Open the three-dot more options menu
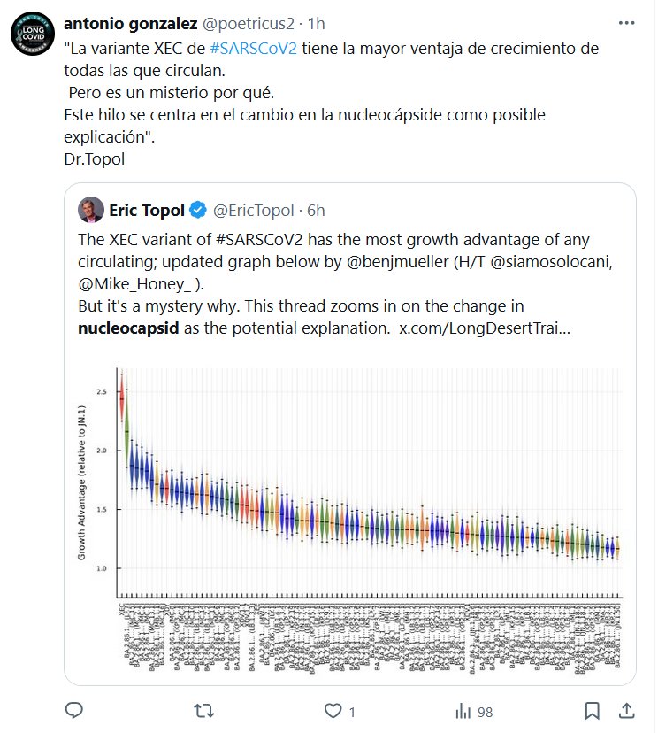 tap(626, 22)
